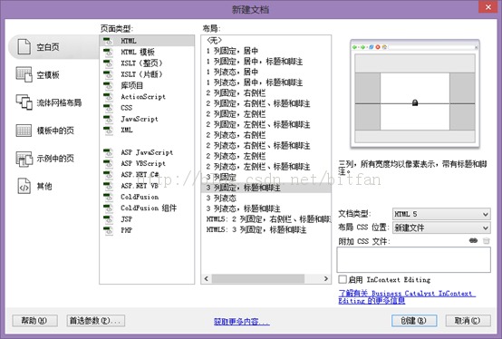
Task: Click the ASP.NET VB file icon
Action: click(108, 186)
